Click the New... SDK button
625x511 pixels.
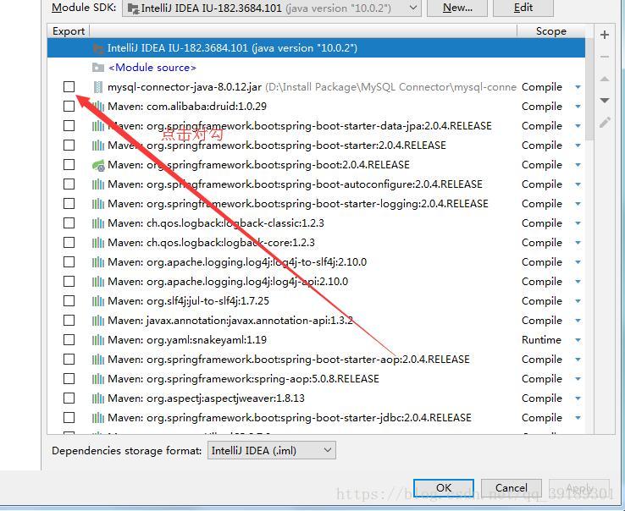point(457,8)
